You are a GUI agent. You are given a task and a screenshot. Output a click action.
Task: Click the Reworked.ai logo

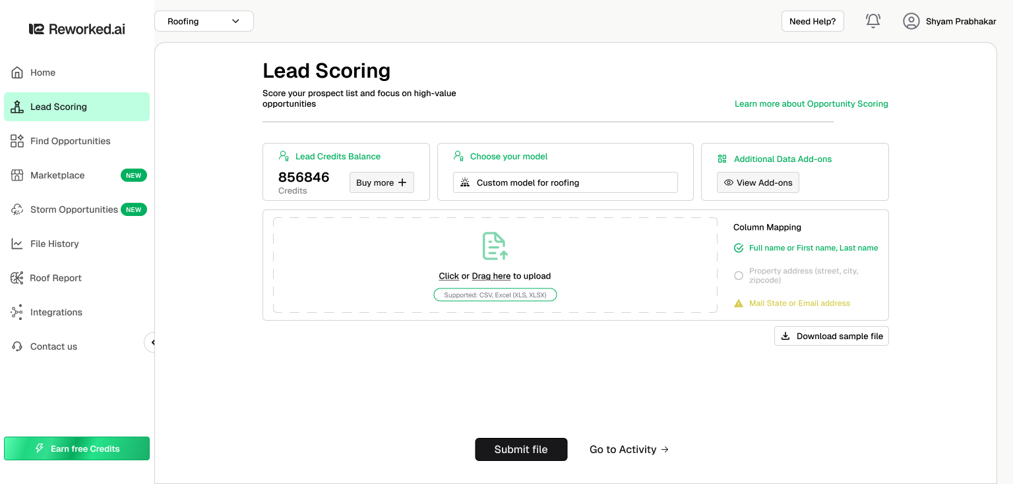pyautogui.click(x=76, y=28)
